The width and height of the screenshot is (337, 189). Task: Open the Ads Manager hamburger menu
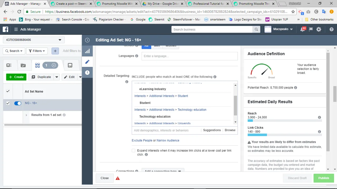pyautogui.click(x=16, y=29)
